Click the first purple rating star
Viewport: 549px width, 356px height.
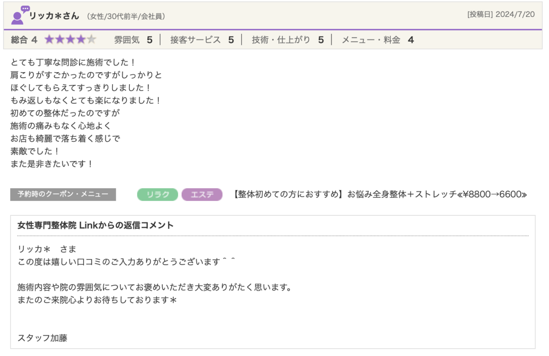49,40
